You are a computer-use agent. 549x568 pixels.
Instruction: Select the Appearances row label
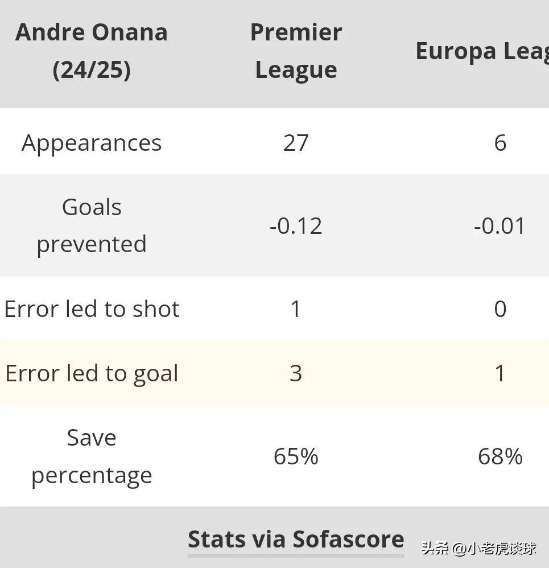point(92,143)
